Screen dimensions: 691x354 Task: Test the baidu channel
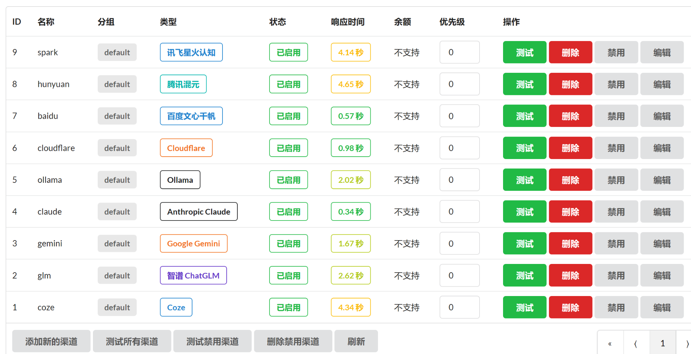[524, 116]
